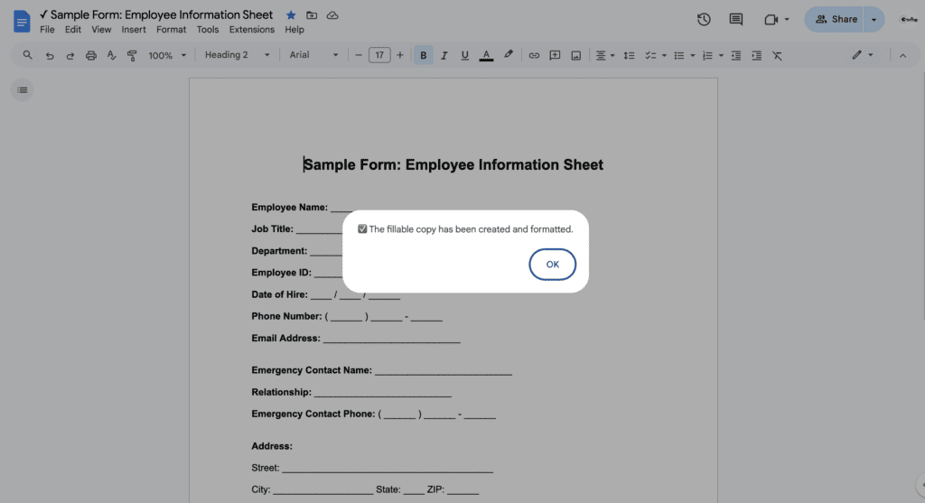Open the Arial font dropdown
This screenshot has width=925, height=503.
[x=313, y=55]
